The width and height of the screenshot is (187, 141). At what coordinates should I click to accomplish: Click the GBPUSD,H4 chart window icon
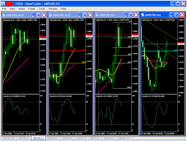pos(142,15)
